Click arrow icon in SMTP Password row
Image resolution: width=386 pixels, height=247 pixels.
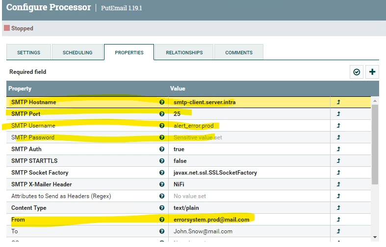pyautogui.click(x=338, y=137)
